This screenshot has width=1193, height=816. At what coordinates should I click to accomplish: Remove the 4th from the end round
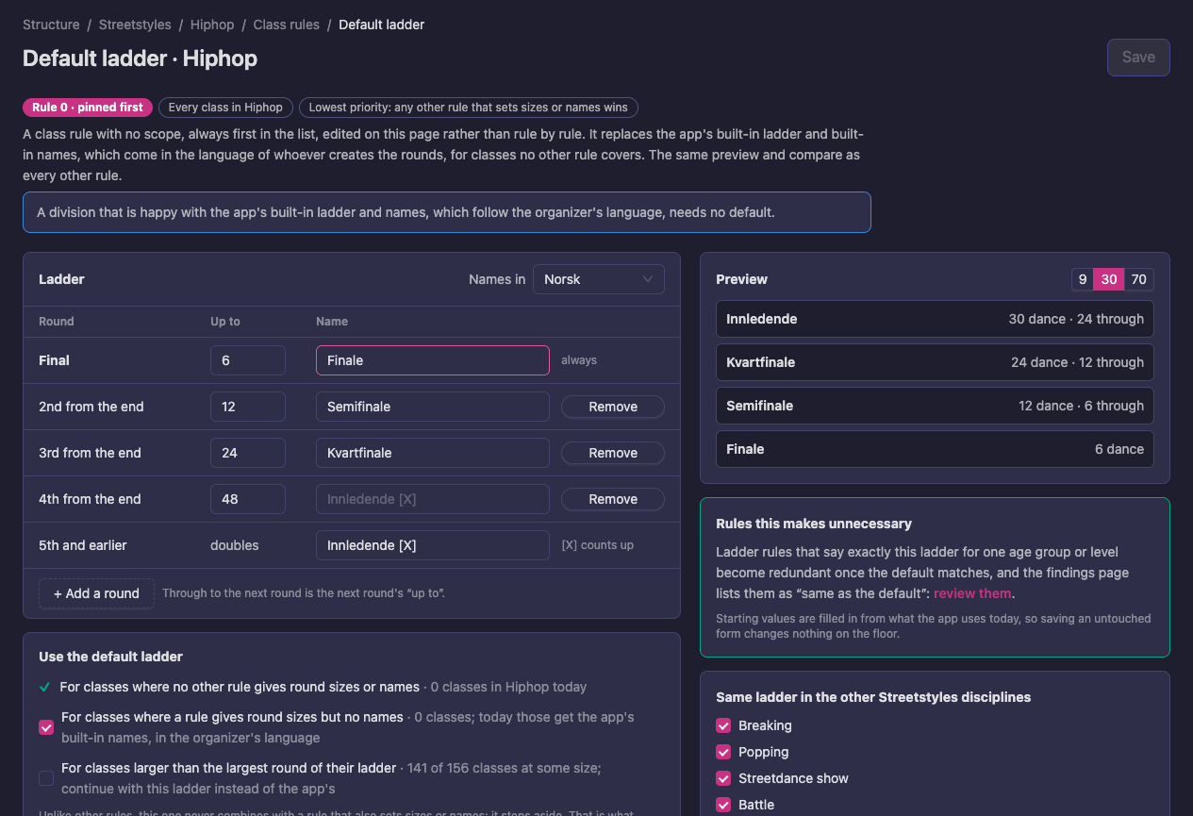[613, 499]
